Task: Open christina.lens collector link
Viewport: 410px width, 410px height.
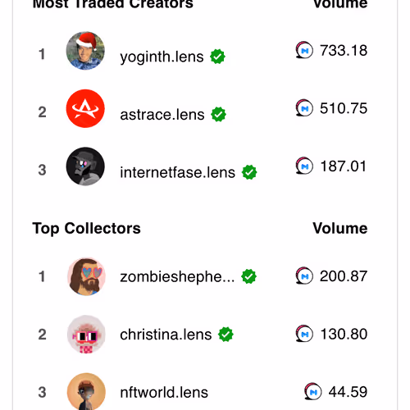Action: [166, 335]
